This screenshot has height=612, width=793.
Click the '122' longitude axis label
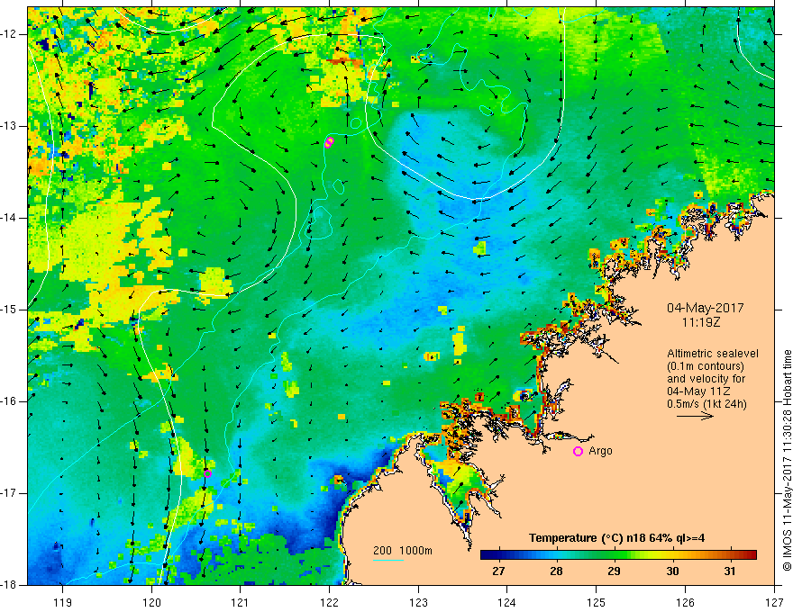(329, 602)
